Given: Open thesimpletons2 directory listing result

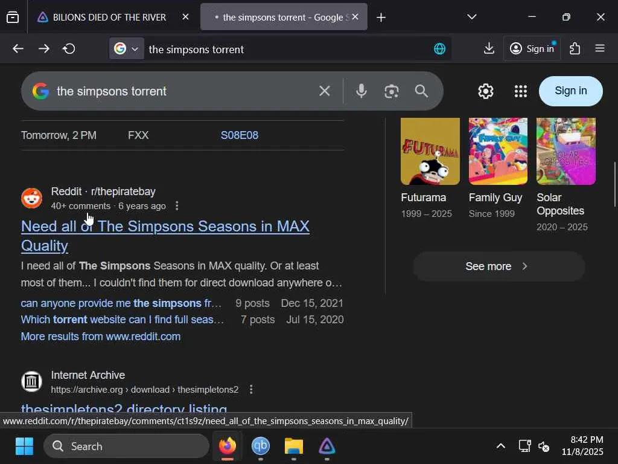Looking at the screenshot, I should pyautogui.click(x=124, y=407).
